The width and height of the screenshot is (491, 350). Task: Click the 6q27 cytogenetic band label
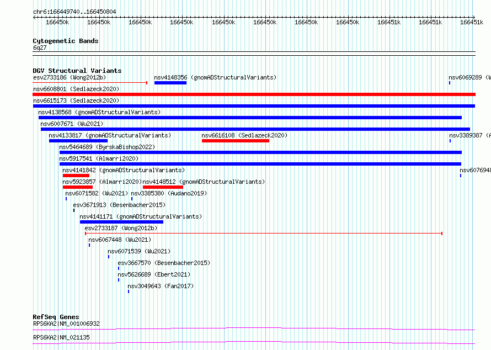pyautogui.click(x=40, y=47)
